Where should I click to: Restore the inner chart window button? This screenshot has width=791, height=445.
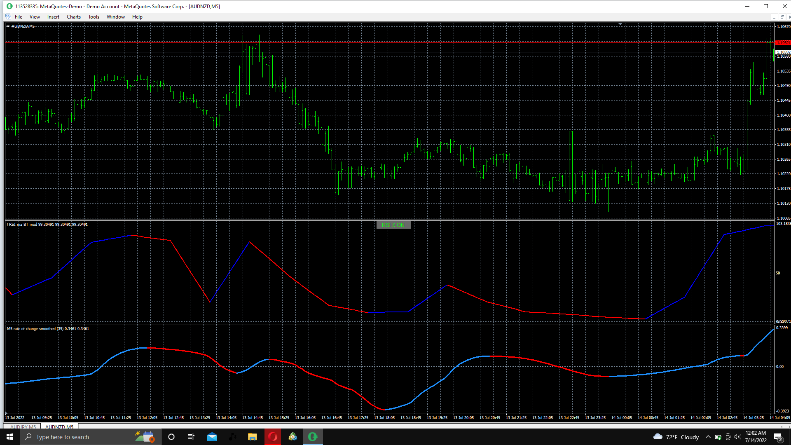[x=782, y=17]
